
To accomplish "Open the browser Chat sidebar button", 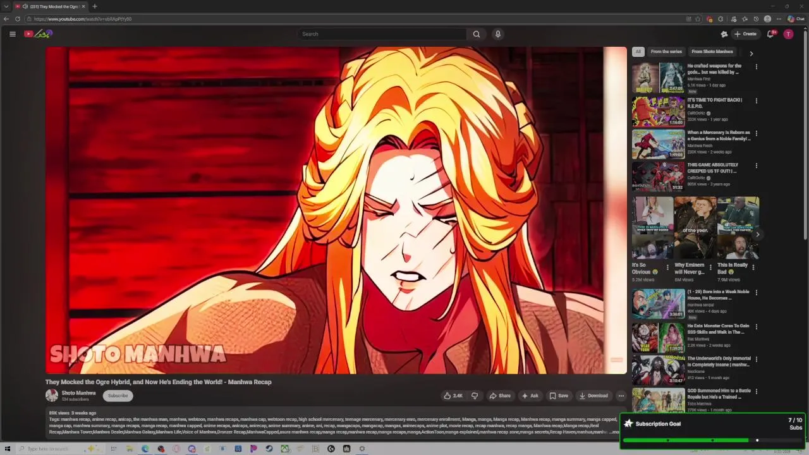I will [796, 19].
